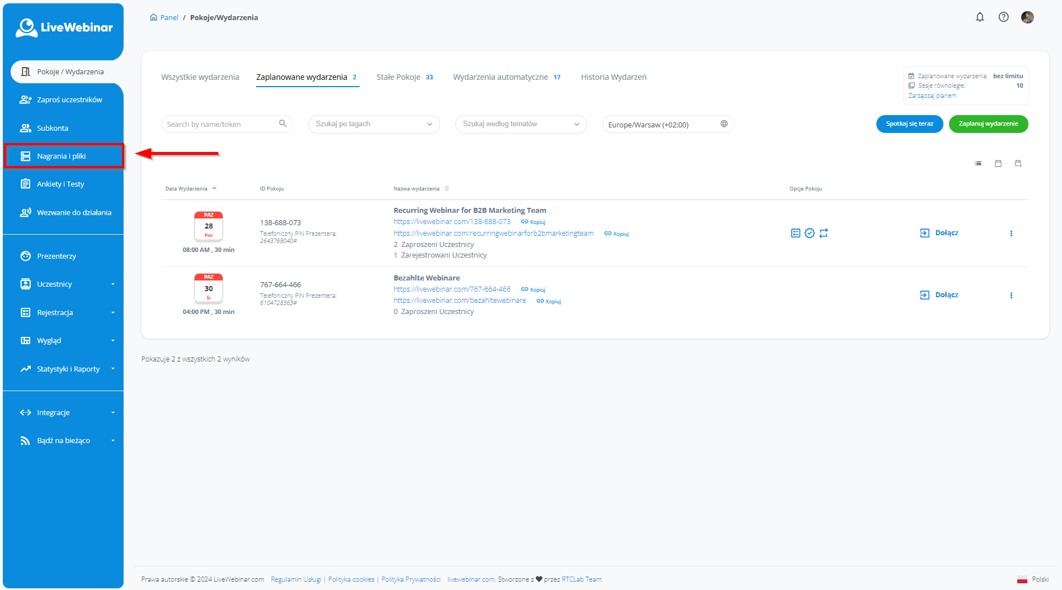Click the Zaplanuj wydarzenie button

pyautogui.click(x=988, y=124)
